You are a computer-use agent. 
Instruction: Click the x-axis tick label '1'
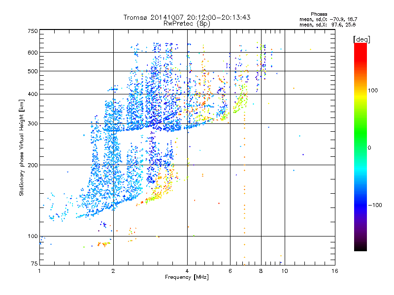pyautogui.click(x=40, y=271)
